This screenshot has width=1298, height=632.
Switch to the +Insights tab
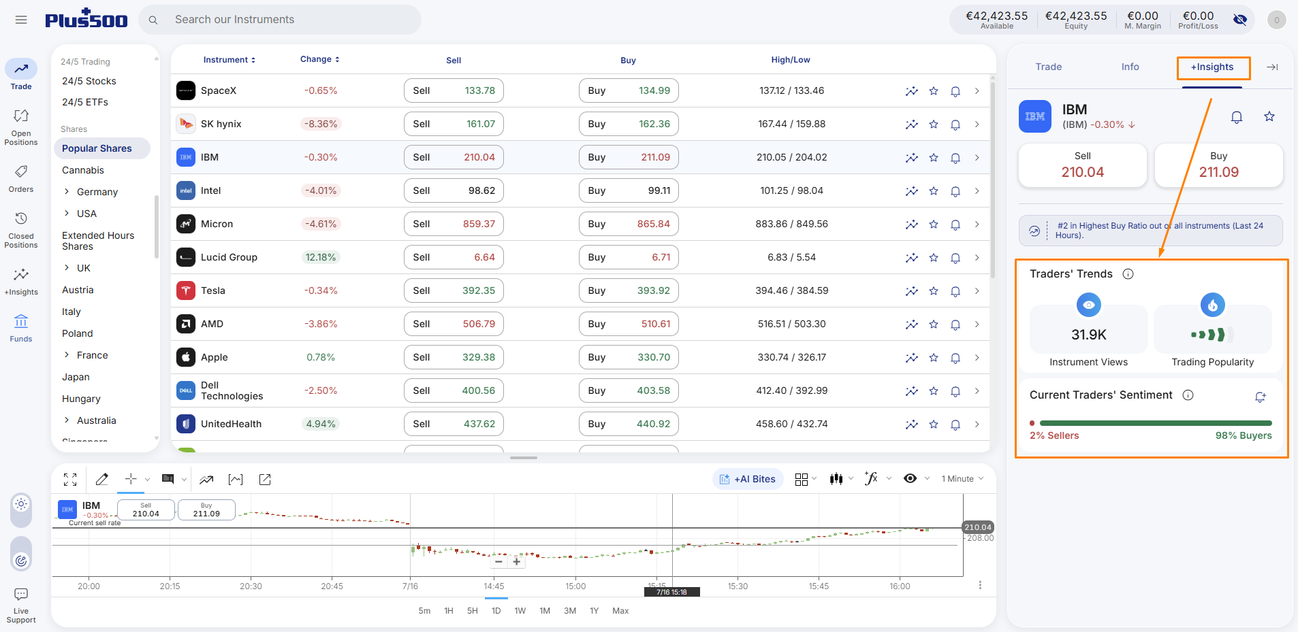[x=1212, y=67]
